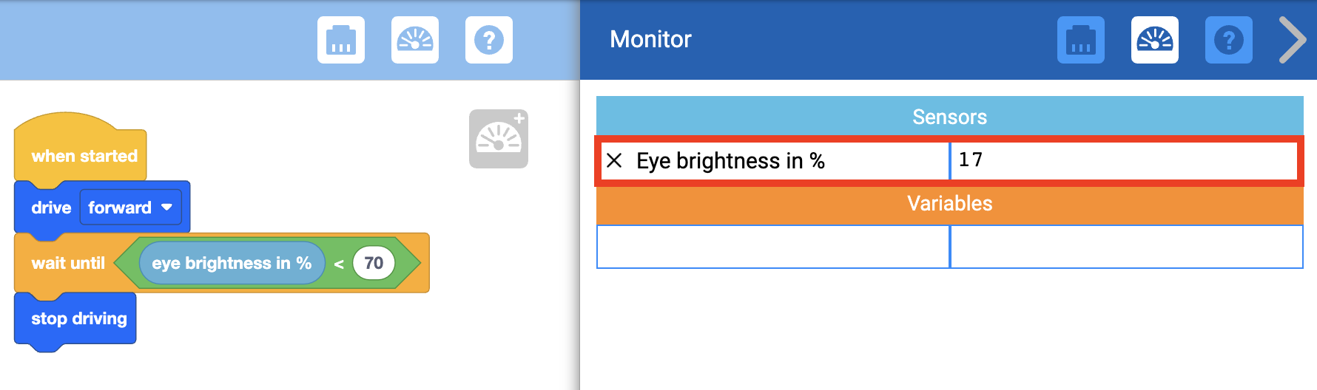1317x390 pixels.
Task: Click the empty Variables name cell
Action: tap(773, 247)
